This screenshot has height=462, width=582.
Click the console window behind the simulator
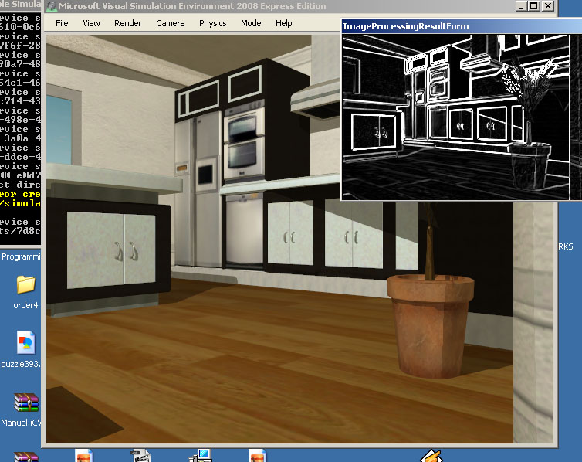(20, 123)
